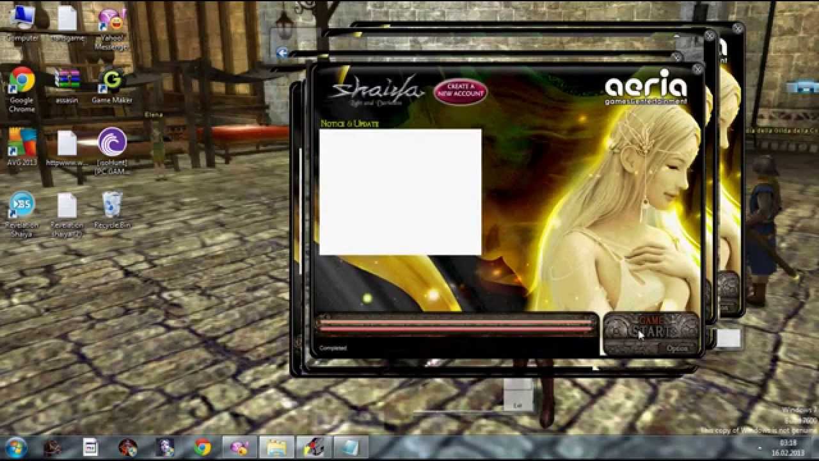
Task: Click the red character icon with shield on the taskbar
Action: coord(128,448)
